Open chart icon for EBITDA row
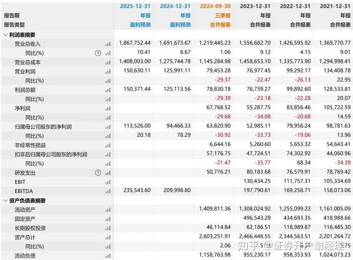Image resolution: width=353 pixels, height=260 pixels. pos(108,191)
